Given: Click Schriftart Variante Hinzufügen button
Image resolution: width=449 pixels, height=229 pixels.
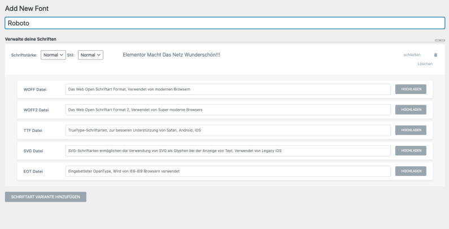Looking at the screenshot, I should (46, 197).
